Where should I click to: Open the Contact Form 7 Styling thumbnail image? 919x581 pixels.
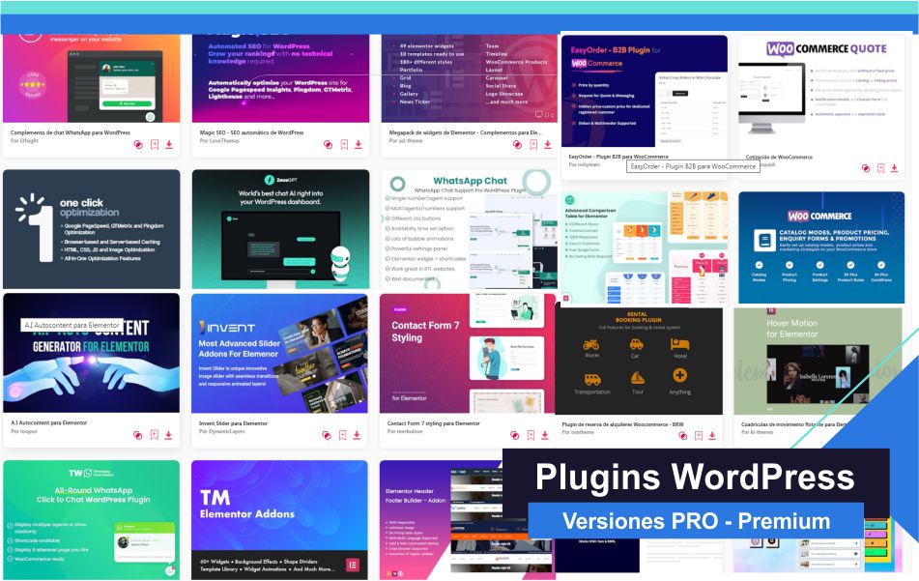pos(467,354)
